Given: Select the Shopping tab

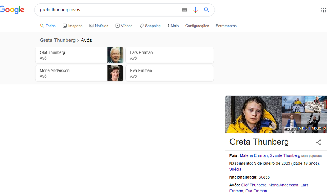Looking at the screenshot, I should (150, 26).
